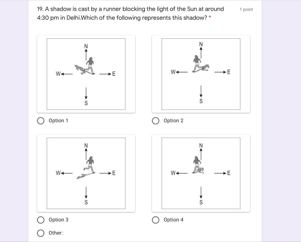Click the runner shadow diagram above Option 1

coord(86,74)
